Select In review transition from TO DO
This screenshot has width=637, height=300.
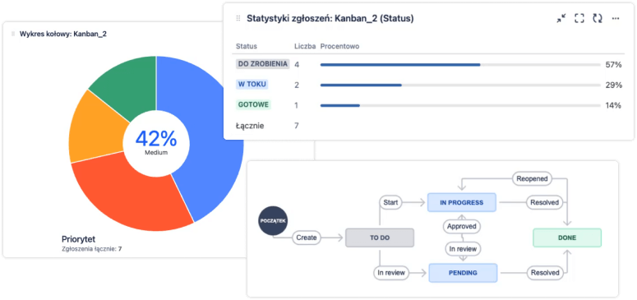pyautogui.click(x=391, y=273)
